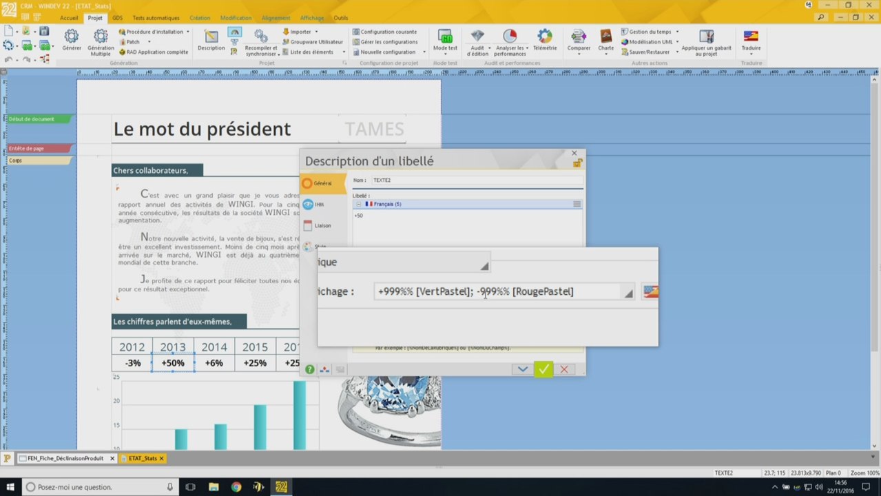Click the +6% cell under 2014
The width and height of the screenshot is (881, 496).
(x=214, y=363)
